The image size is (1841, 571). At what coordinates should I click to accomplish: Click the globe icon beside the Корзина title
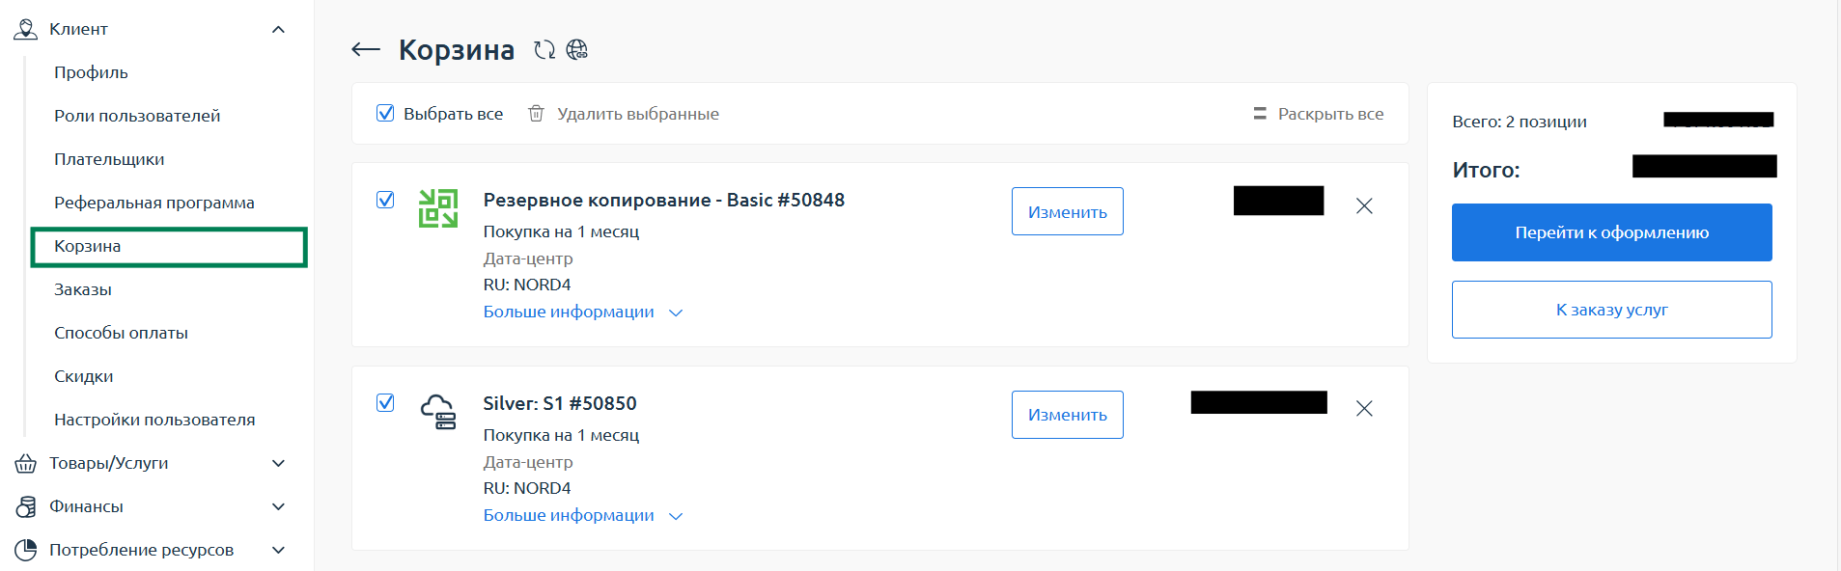(x=577, y=49)
